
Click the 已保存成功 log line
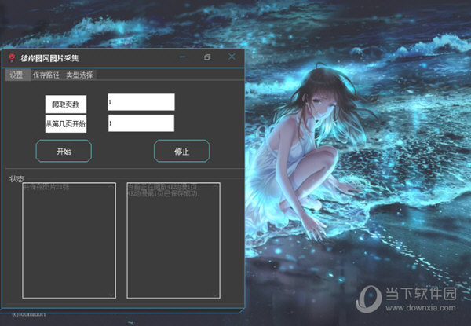(x=163, y=193)
